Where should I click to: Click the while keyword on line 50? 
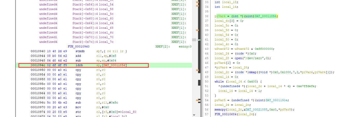tap(219, 82)
